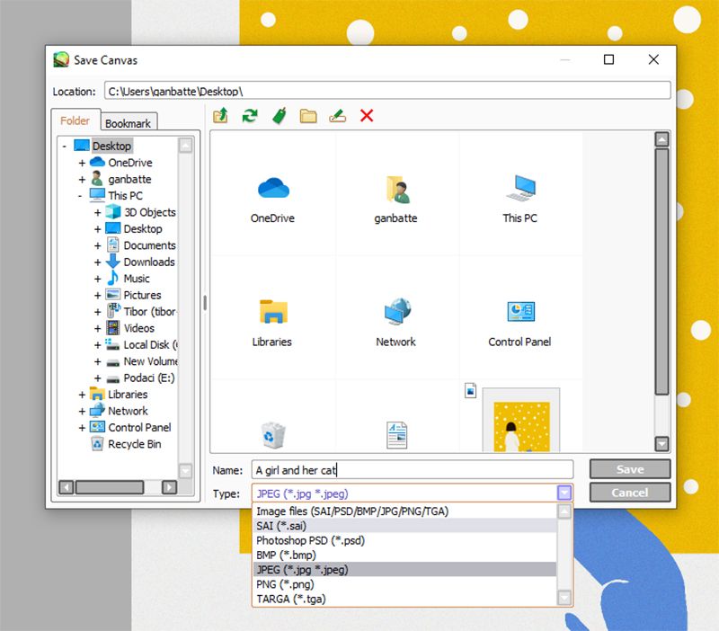Image resolution: width=719 pixels, height=631 pixels.
Task: Choose SAI (*.sai) file type
Action: (x=404, y=526)
